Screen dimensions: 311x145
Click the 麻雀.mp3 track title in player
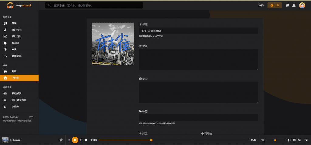pyautogui.click(x=15, y=140)
